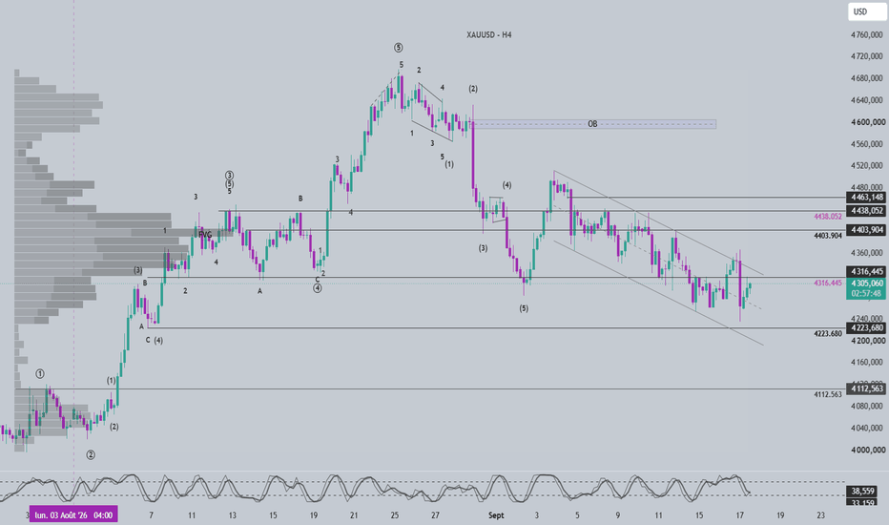The width and height of the screenshot is (889, 525).
Task: Select the circled 1 wave label
Action: click(x=40, y=373)
